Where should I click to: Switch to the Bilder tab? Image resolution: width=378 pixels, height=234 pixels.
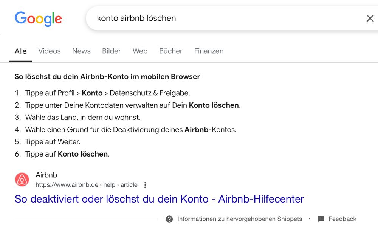[x=112, y=51]
